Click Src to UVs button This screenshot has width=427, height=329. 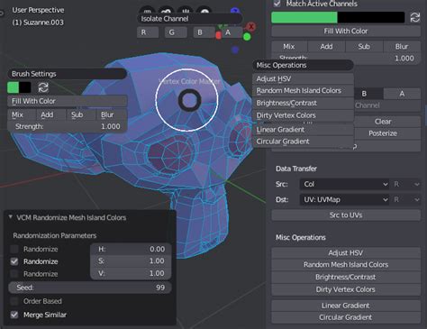346,215
